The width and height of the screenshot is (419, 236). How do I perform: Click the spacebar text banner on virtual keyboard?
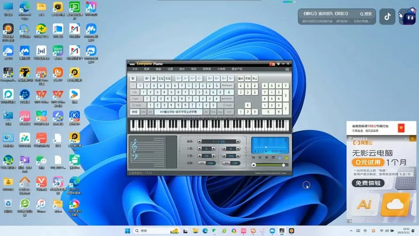point(178,112)
